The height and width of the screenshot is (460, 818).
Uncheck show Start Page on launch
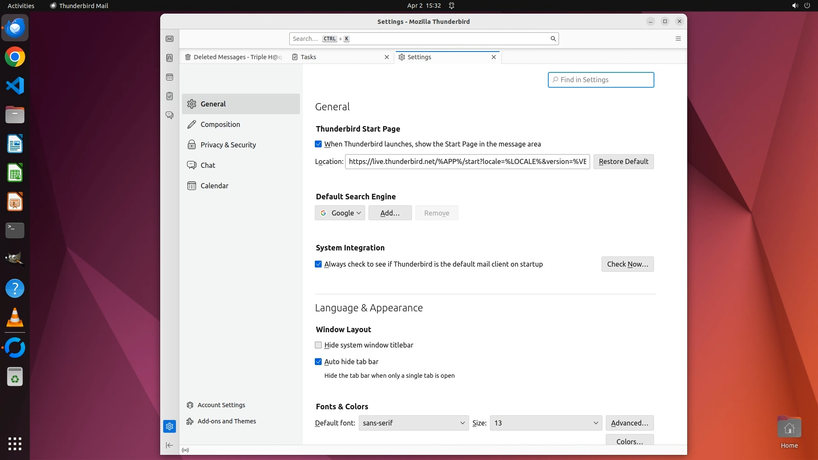coord(318,144)
